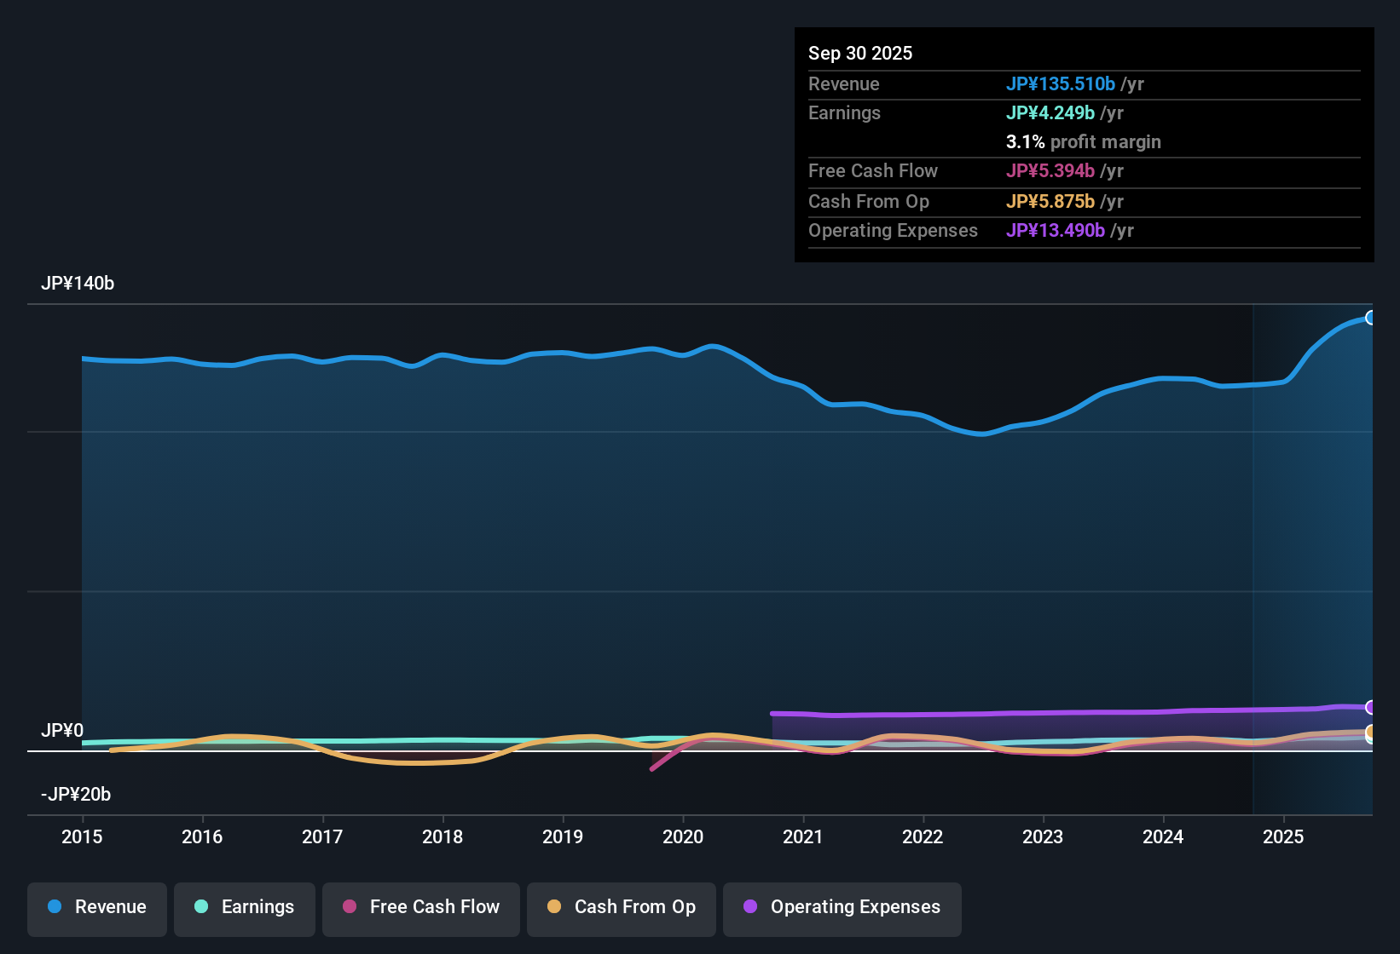1400x954 pixels.
Task: Select the JP¥135.510b revenue value
Action: click(x=1062, y=84)
